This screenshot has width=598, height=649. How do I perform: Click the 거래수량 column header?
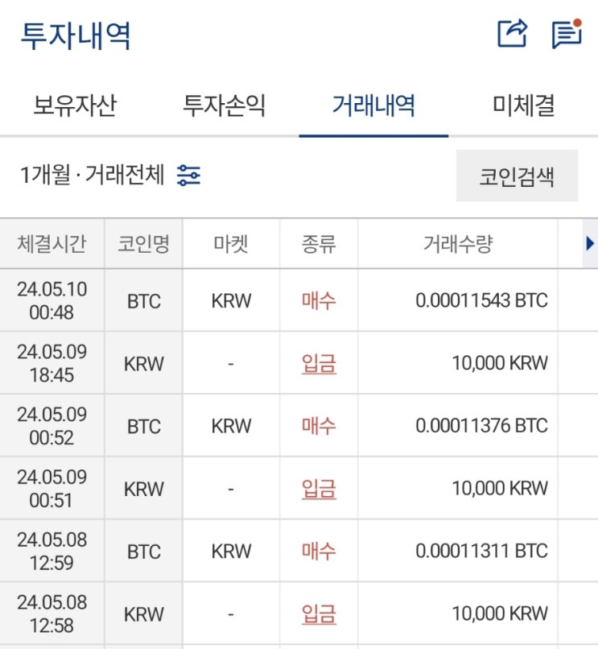(x=457, y=243)
